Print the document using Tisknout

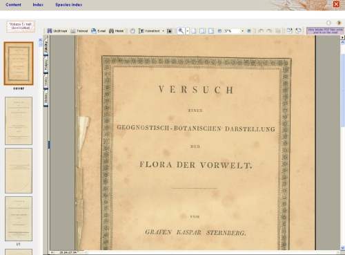79,31
